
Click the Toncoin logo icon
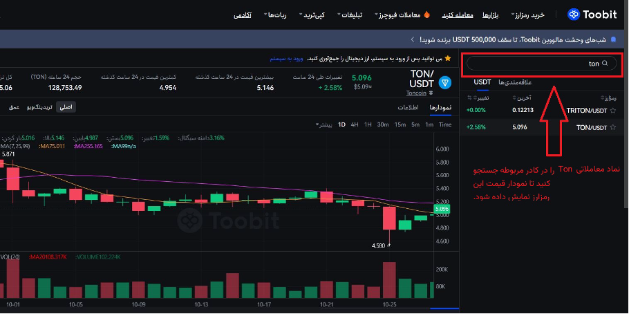(x=445, y=83)
